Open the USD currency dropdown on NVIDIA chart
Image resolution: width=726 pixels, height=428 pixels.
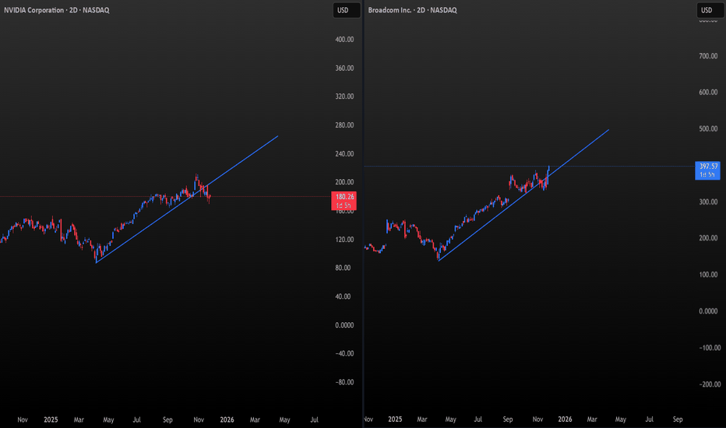(343, 10)
